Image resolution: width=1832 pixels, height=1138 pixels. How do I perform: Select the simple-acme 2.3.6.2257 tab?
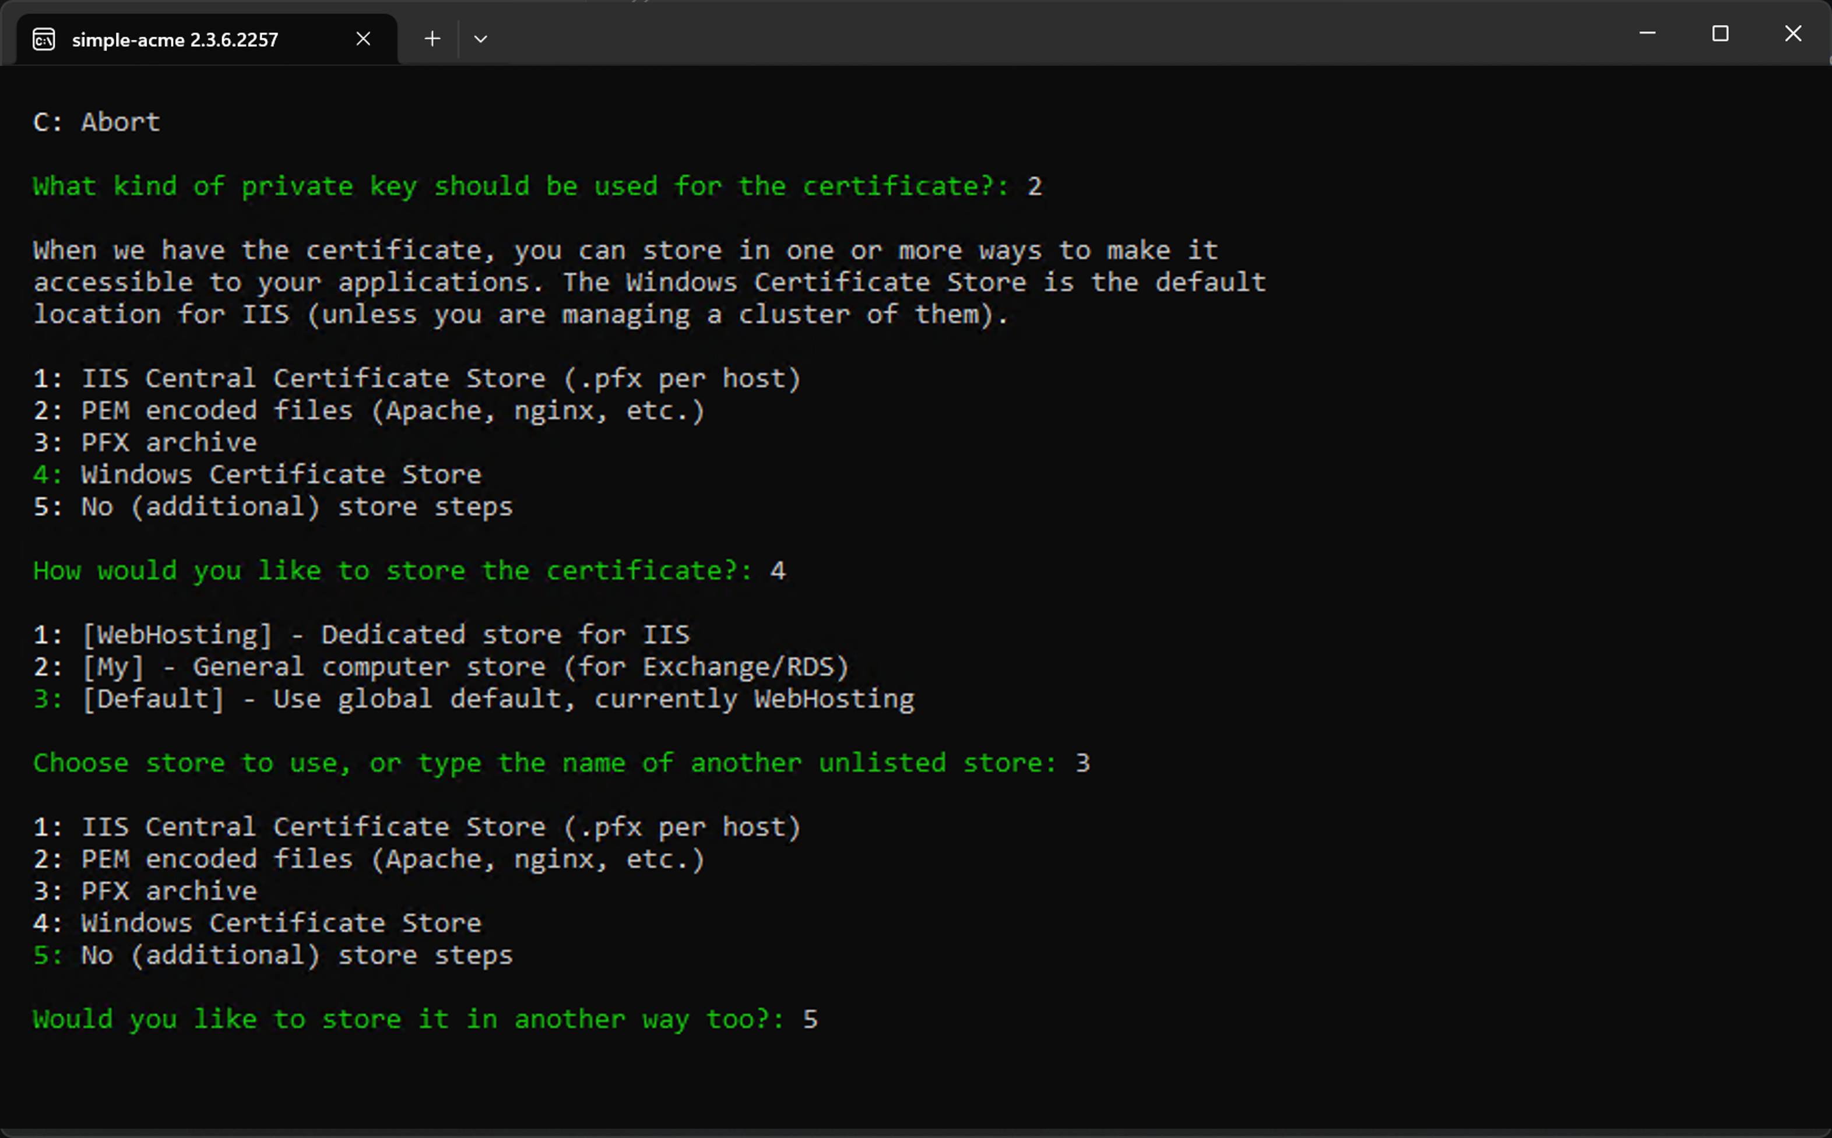point(175,40)
